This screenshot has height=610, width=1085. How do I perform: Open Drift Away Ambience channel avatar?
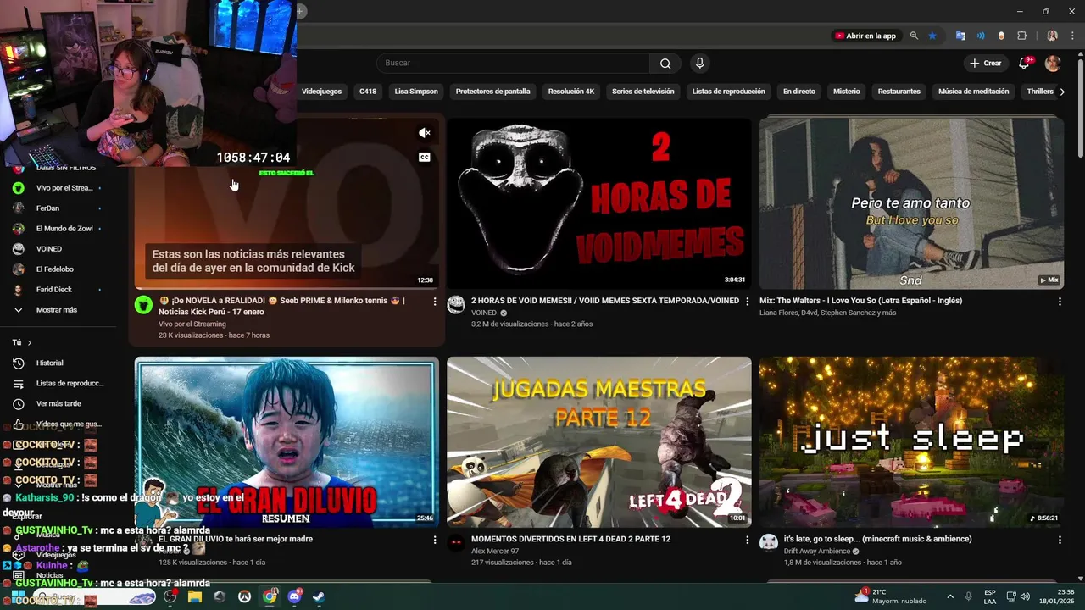click(769, 543)
